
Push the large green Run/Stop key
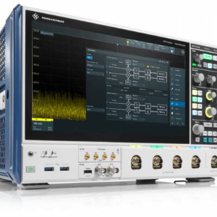coord(207,57)
